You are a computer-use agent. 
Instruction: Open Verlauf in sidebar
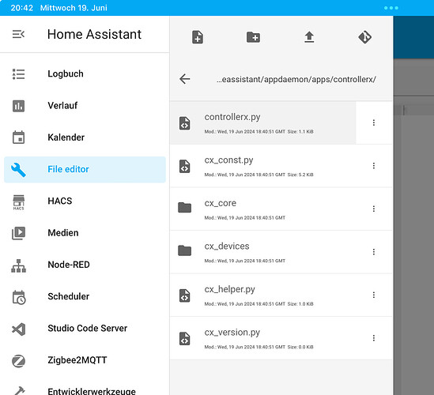coord(85,106)
